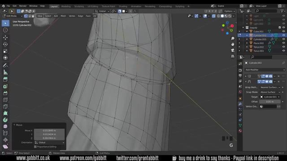Click the Offset value slider

(x=270, y=102)
